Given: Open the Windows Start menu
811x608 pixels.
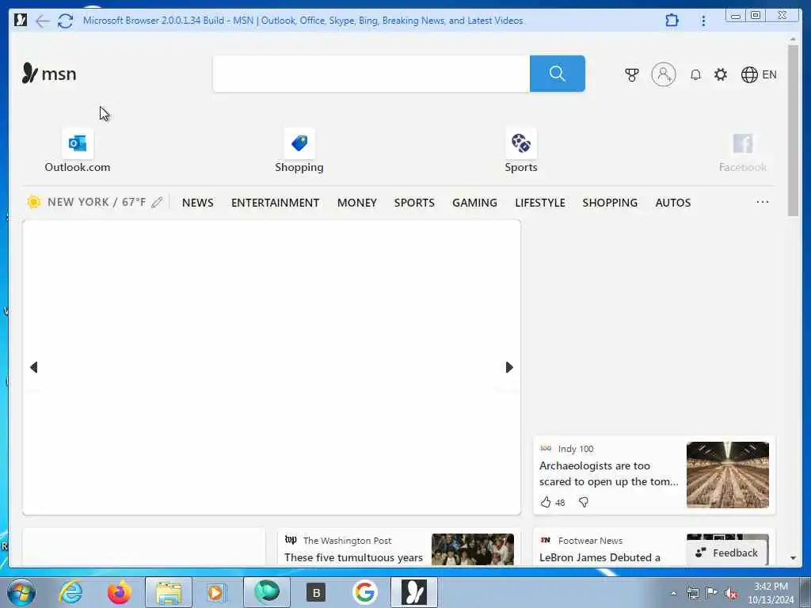Looking at the screenshot, I should 21,592.
